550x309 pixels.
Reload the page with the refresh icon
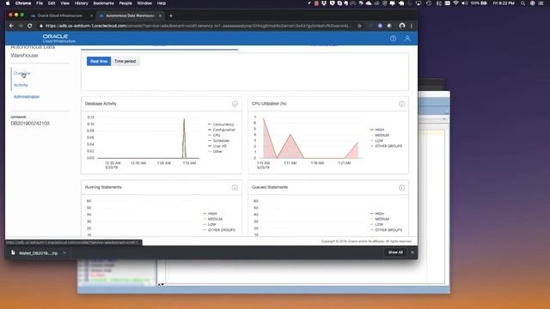point(30,26)
